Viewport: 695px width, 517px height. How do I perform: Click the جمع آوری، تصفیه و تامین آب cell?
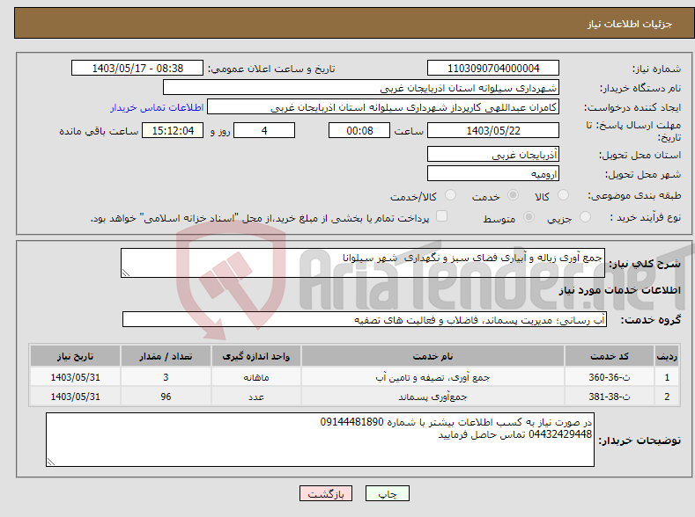[433, 377]
